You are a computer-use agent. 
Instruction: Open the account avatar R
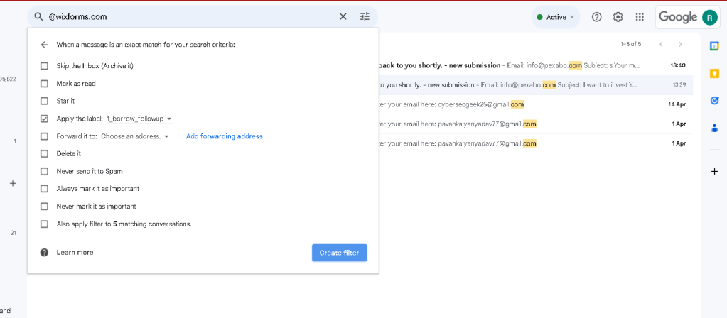(709, 18)
